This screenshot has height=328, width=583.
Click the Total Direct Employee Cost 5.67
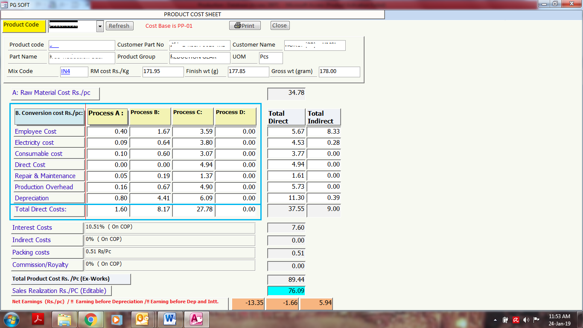coord(286,132)
